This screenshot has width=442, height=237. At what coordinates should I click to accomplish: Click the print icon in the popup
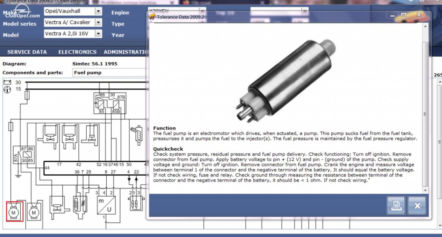[x=396, y=205]
